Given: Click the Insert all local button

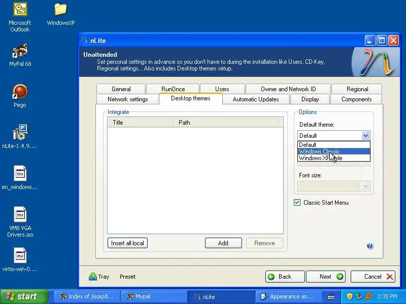Looking at the screenshot, I should pyautogui.click(x=127, y=243).
